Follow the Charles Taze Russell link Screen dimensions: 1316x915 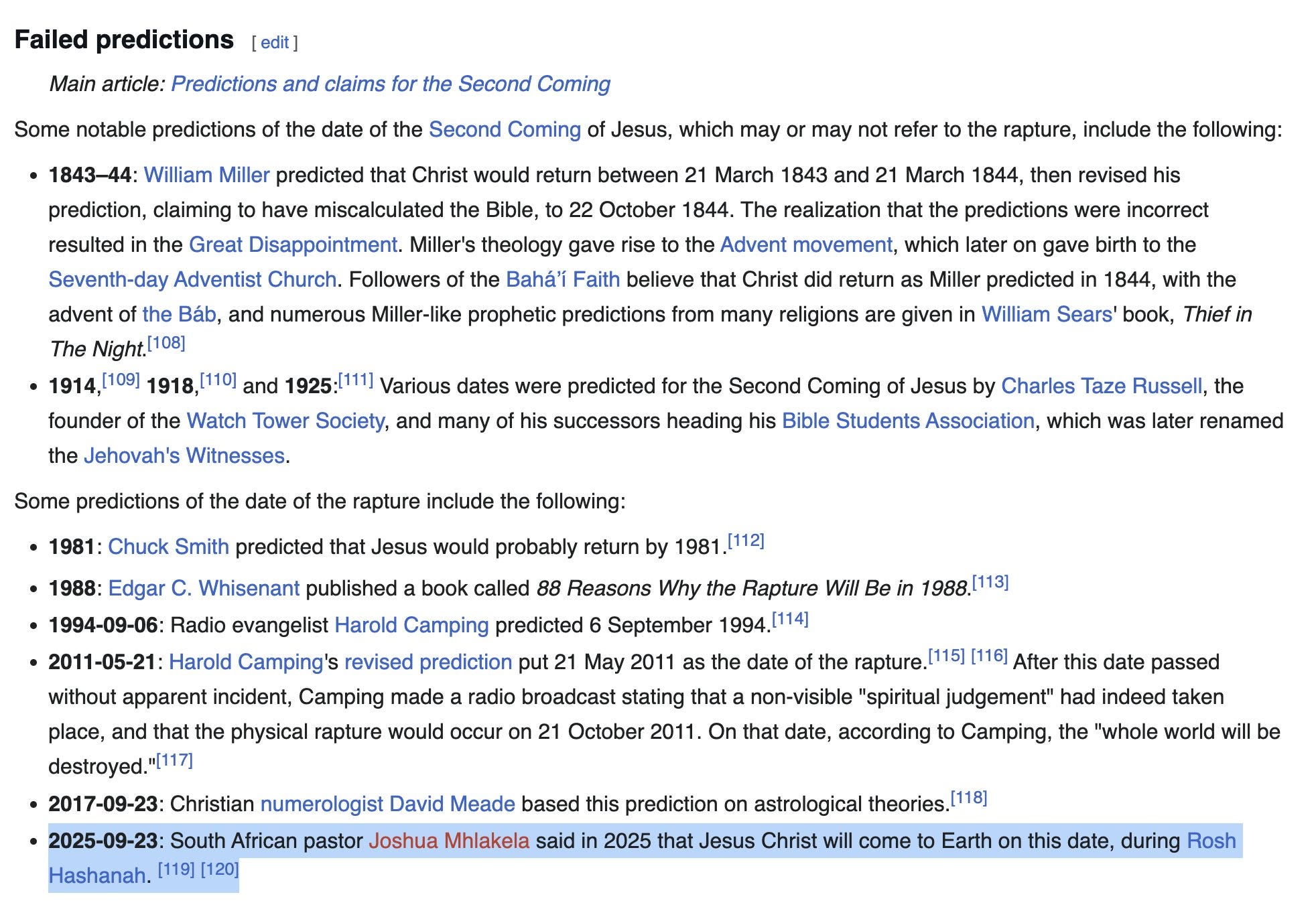point(1101,386)
